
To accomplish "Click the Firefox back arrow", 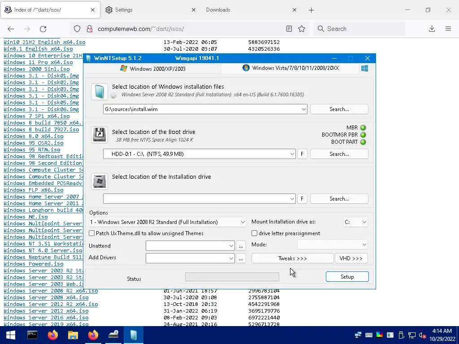I will [x=11, y=29].
